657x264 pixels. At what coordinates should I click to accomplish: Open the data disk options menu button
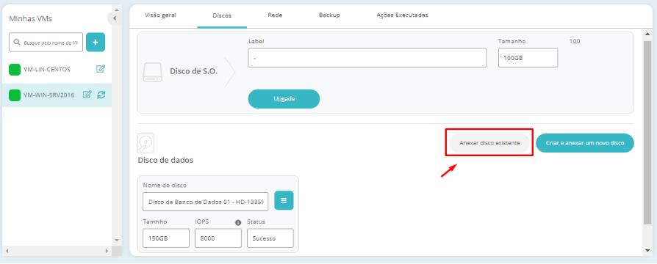pyautogui.click(x=284, y=200)
